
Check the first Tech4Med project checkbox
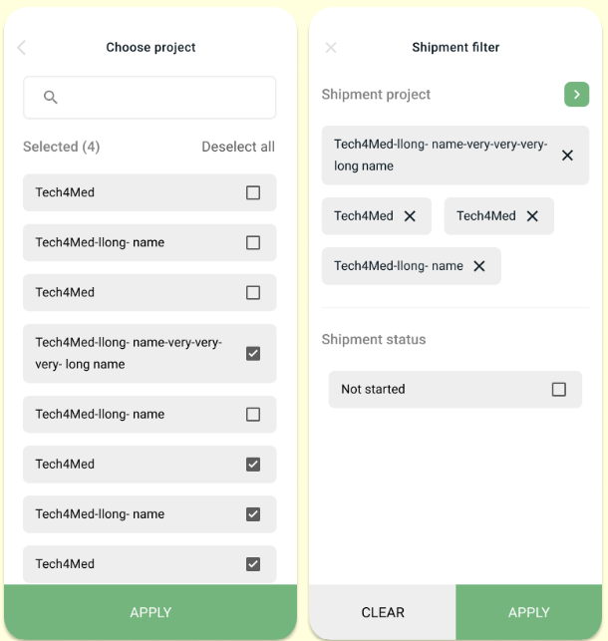point(253,192)
